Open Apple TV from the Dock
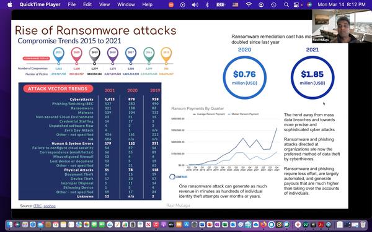The height and width of the screenshot is (232, 372). point(171,225)
